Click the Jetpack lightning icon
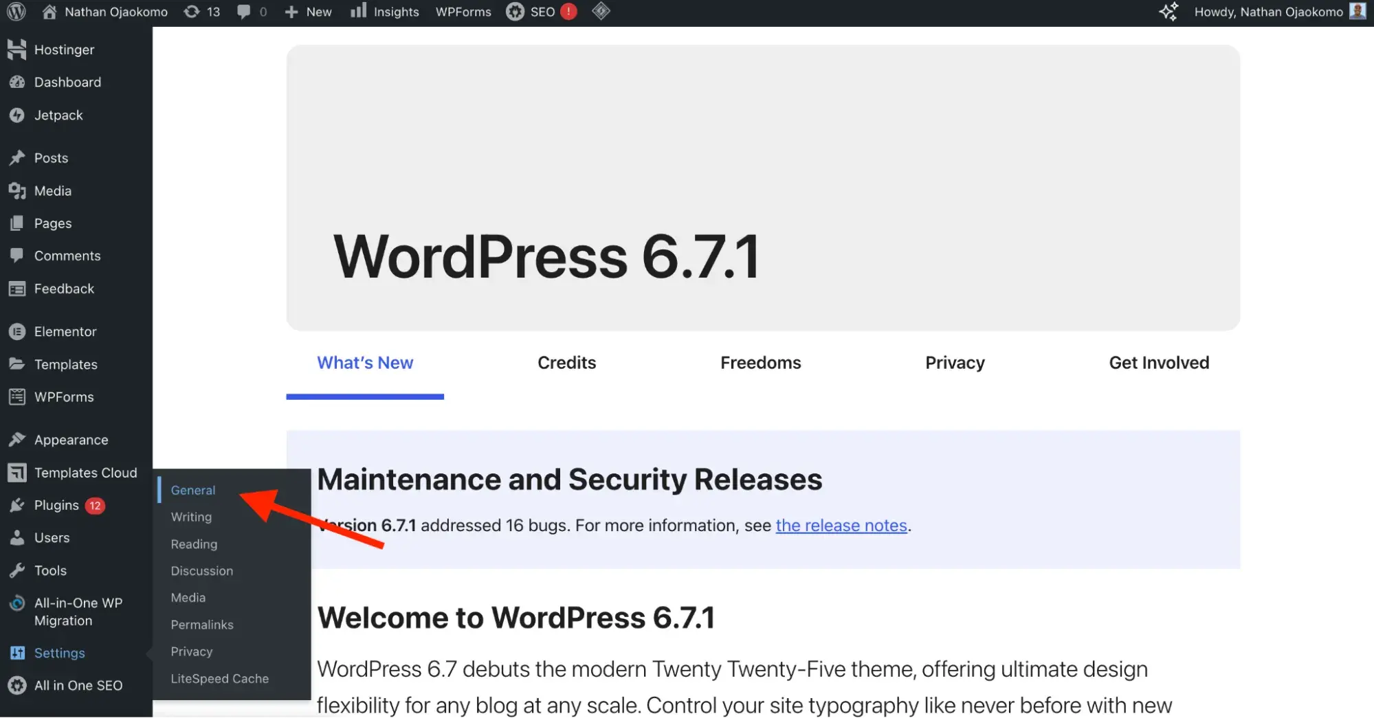 point(17,115)
